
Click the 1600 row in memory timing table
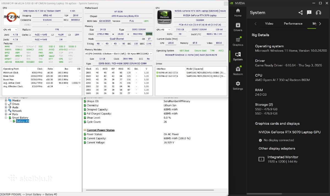point(118,93)
